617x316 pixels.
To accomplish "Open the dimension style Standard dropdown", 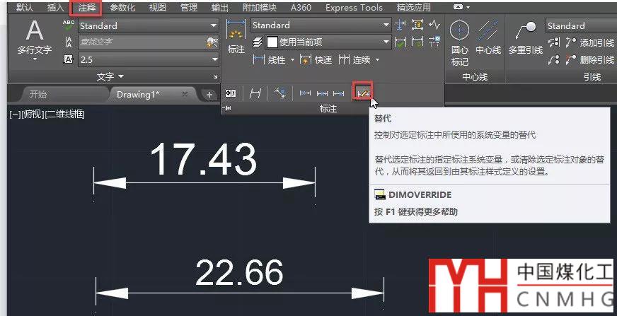I will point(321,25).
